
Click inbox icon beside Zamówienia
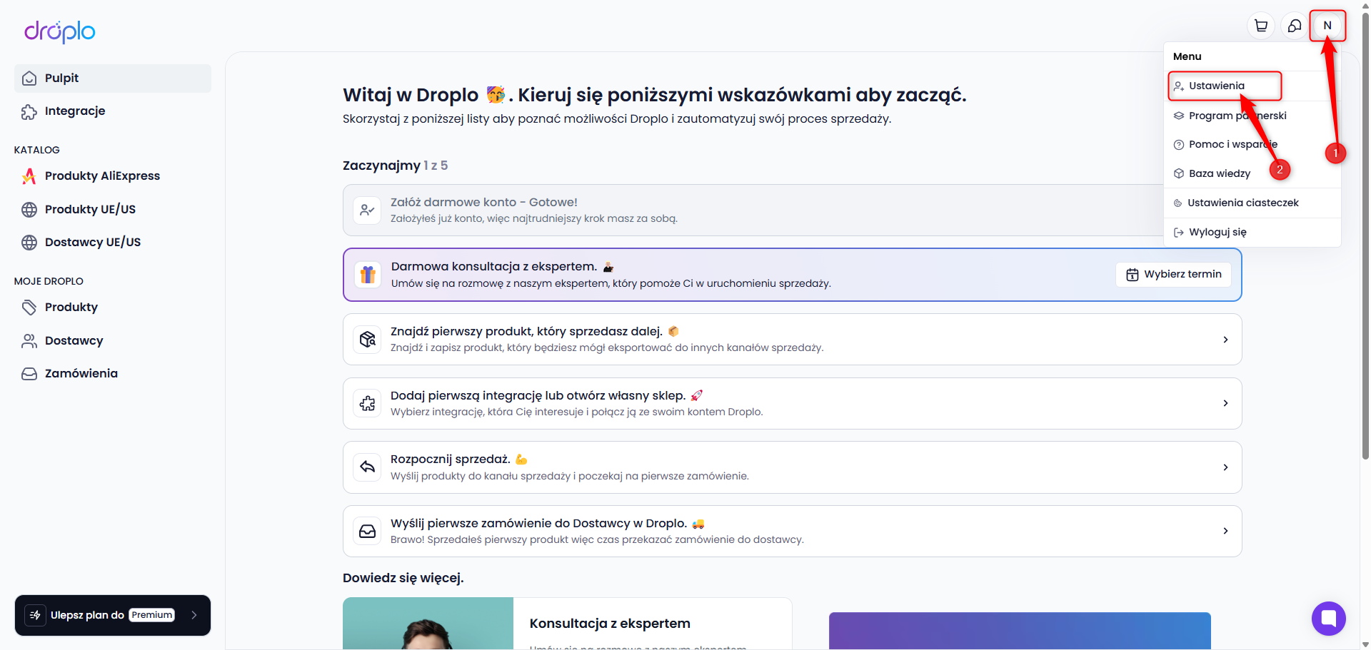[x=29, y=374]
